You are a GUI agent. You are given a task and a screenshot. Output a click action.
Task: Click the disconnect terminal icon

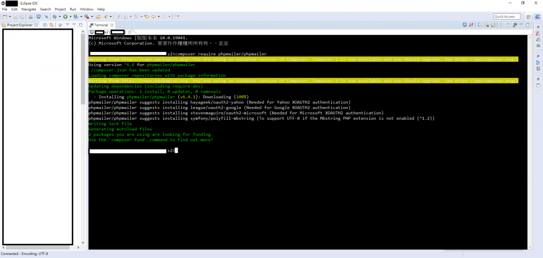tap(471, 25)
